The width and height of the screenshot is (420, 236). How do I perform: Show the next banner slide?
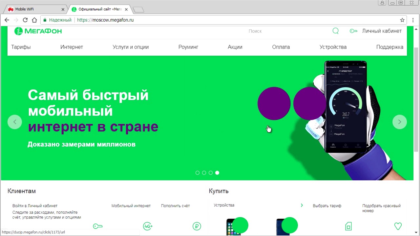pos(400,122)
